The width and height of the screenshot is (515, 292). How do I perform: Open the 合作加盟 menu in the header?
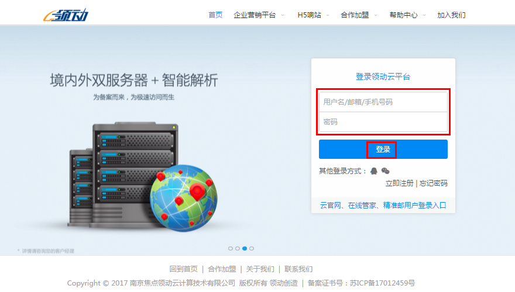tap(355, 15)
